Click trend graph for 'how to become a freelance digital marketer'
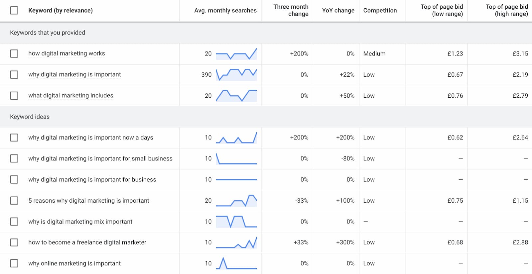 click(236, 242)
